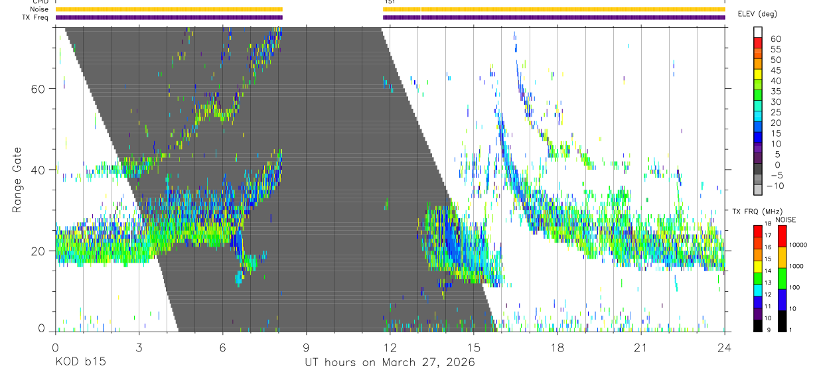The width and height of the screenshot is (815, 376).
Task: Click the '3' tick on the UT hours axis
Action: [x=139, y=347]
